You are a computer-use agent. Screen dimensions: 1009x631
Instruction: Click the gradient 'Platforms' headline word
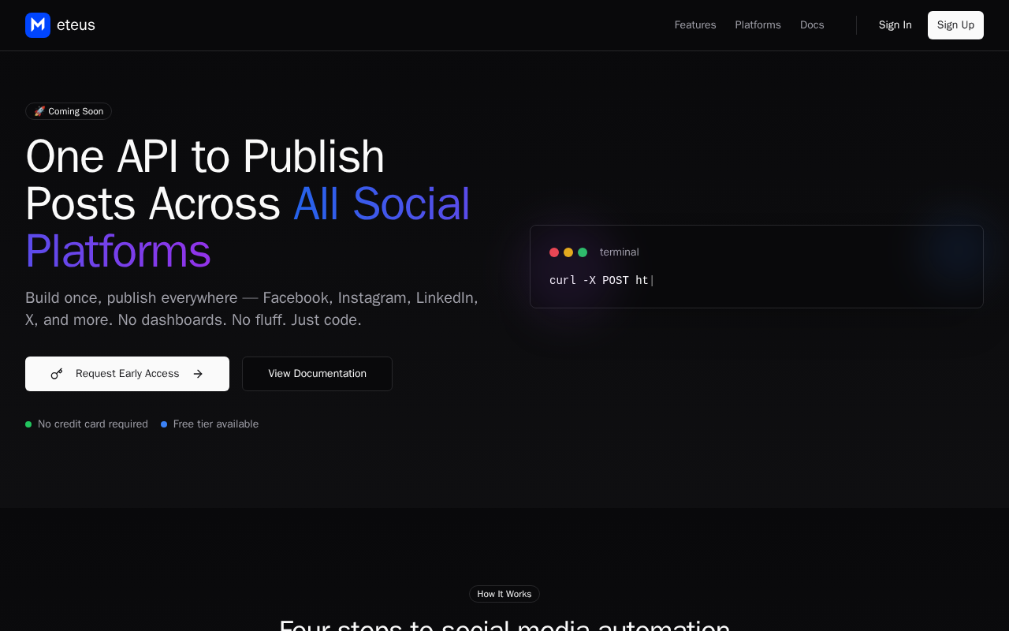tap(118, 252)
